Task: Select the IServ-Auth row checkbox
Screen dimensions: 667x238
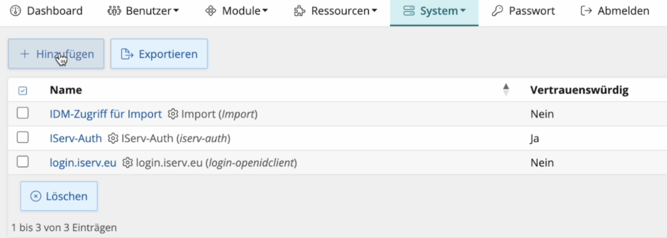Action: click(23, 137)
